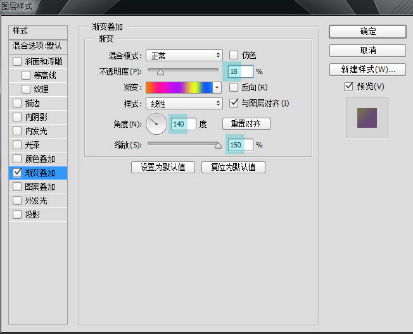Toggle the 反向(R) reverse checkbox
413x334 pixels.
234,87
